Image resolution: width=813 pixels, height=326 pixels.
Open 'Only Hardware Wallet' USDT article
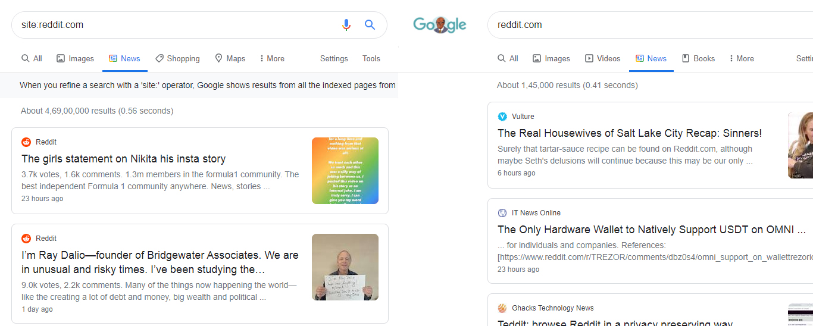(652, 230)
